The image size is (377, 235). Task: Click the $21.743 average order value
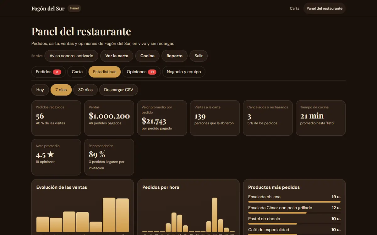154,121
